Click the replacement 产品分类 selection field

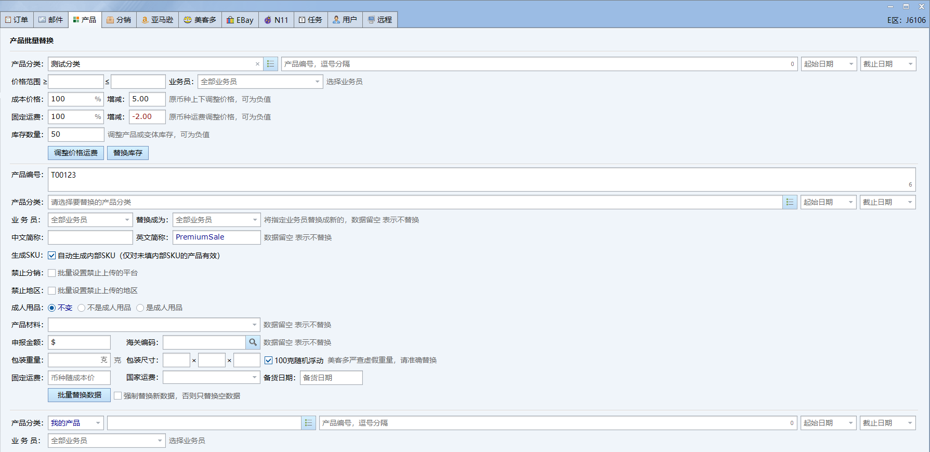coord(415,202)
